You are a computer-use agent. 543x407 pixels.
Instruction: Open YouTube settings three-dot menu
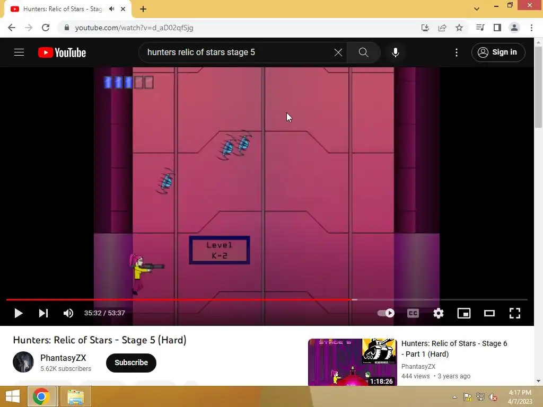coord(457,52)
